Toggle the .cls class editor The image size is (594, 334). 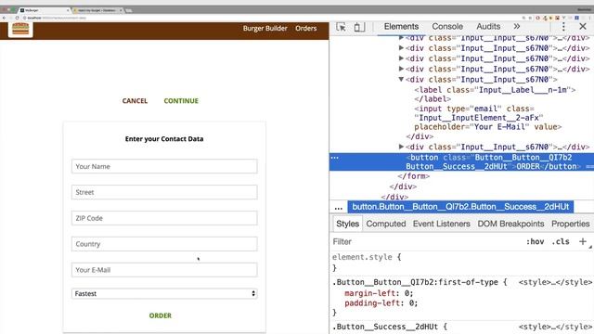click(561, 241)
